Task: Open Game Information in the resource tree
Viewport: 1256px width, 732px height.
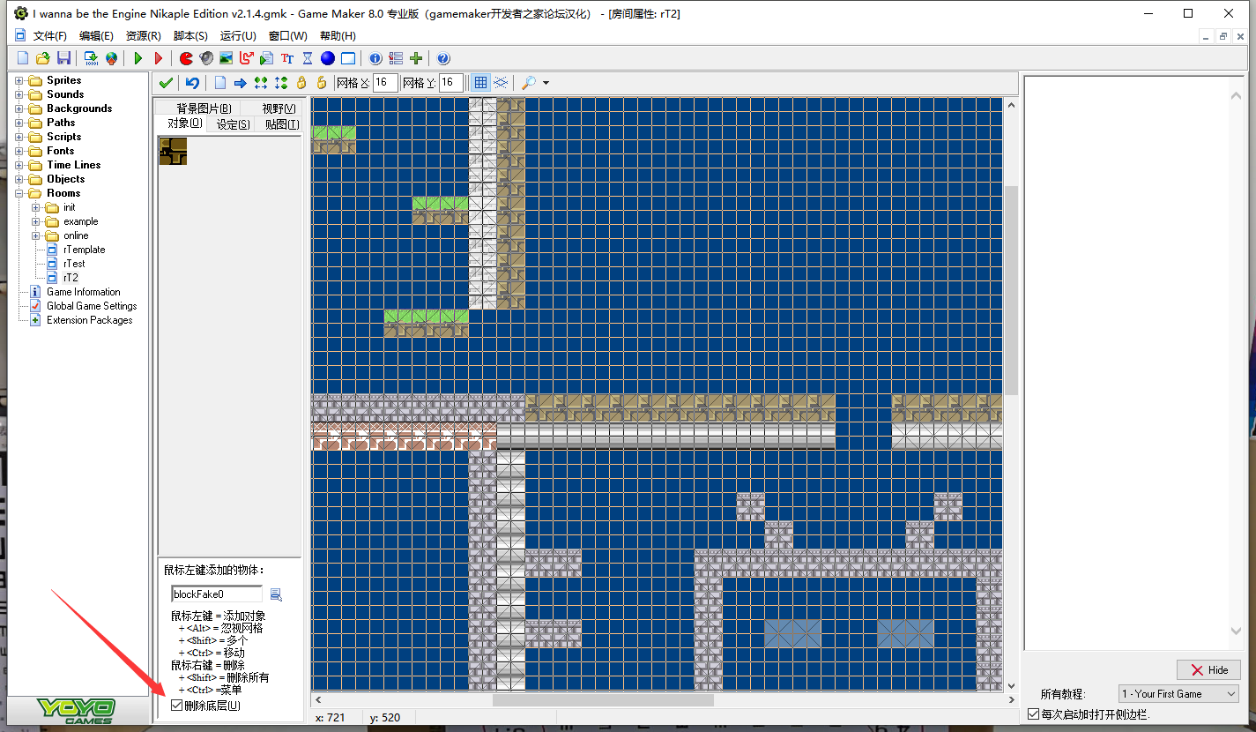Action: (x=83, y=292)
